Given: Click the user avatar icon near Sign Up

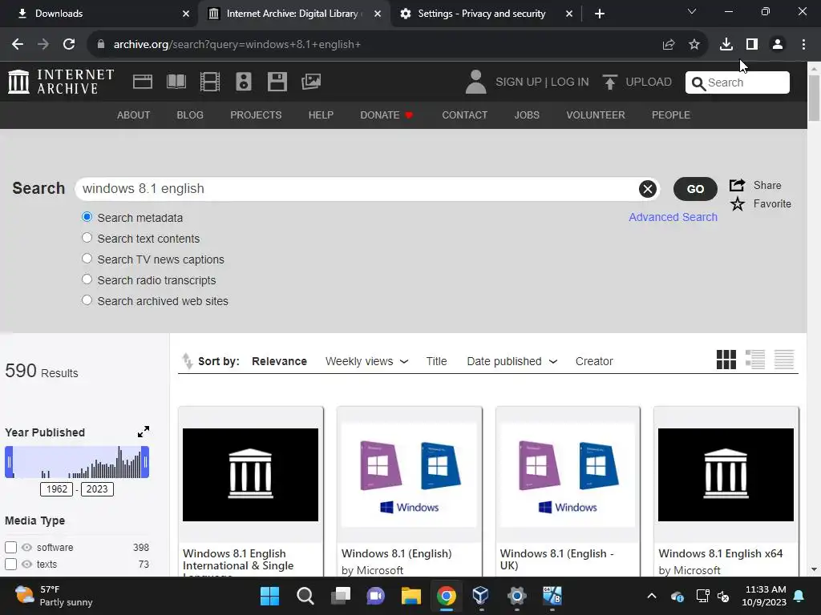Looking at the screenshot, I should coord(475,82).
